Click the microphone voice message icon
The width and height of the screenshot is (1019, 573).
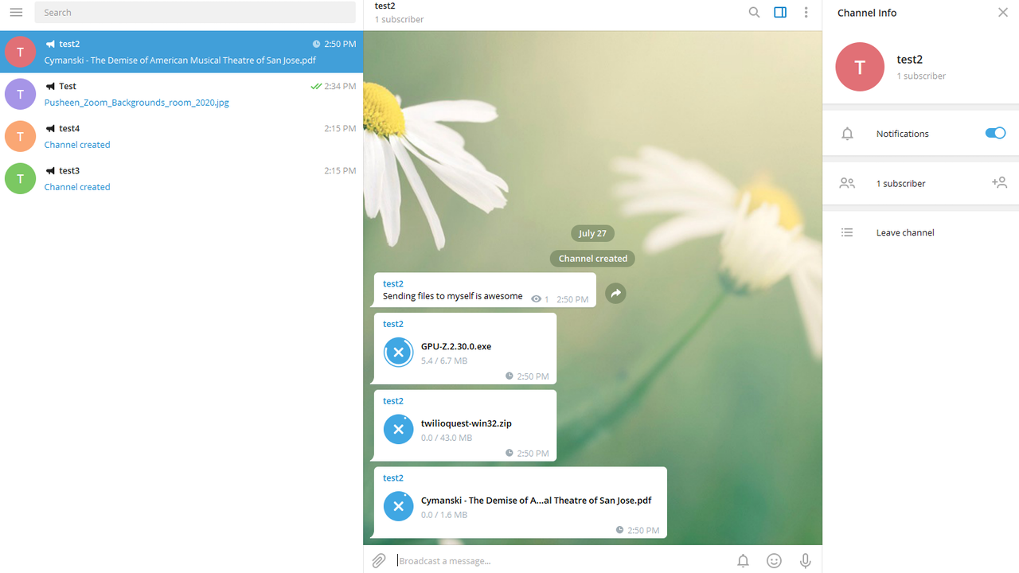pos(805,561)
